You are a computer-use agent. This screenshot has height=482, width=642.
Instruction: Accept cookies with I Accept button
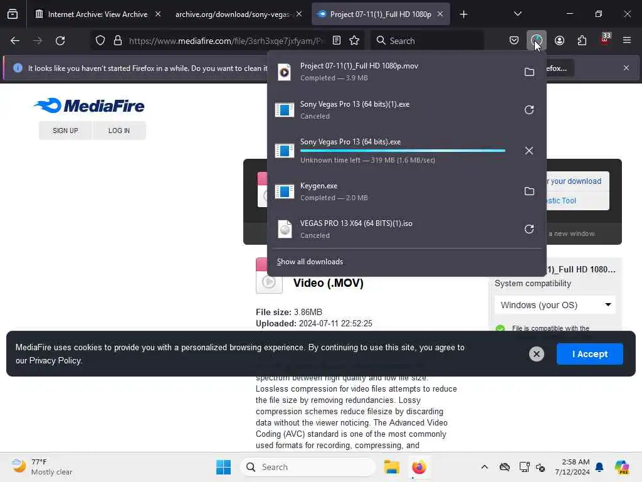click(589, 354)
